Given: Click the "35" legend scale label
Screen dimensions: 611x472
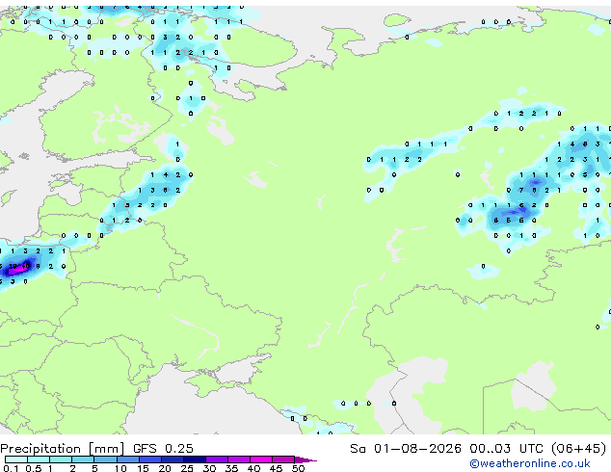Looking at the screenshot, I should tap(231, 468).
